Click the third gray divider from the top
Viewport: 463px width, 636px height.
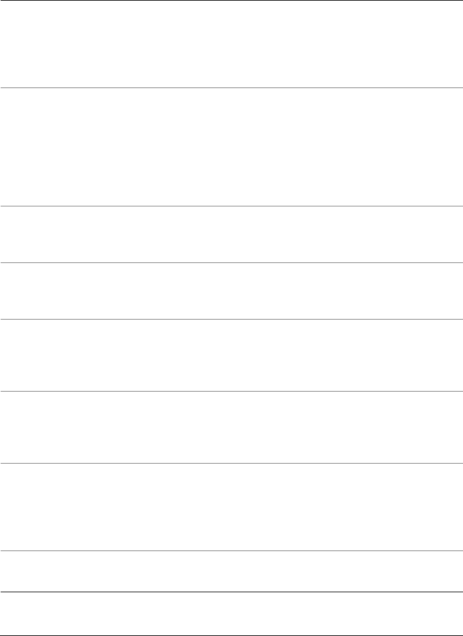coord(231,262)
